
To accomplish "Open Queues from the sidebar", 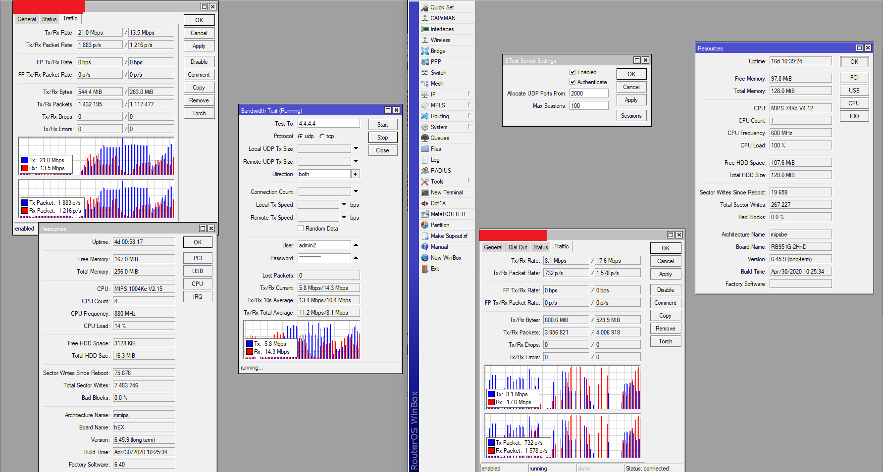I will point(439,138).
